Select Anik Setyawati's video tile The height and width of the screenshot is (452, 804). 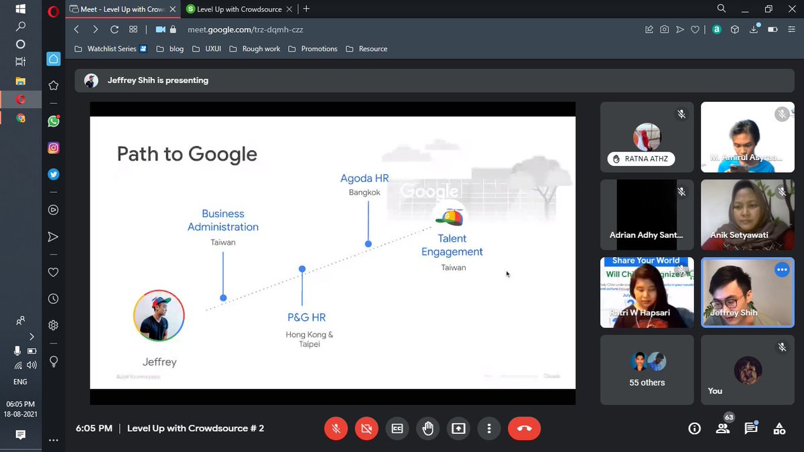click(x=748, y=214)
